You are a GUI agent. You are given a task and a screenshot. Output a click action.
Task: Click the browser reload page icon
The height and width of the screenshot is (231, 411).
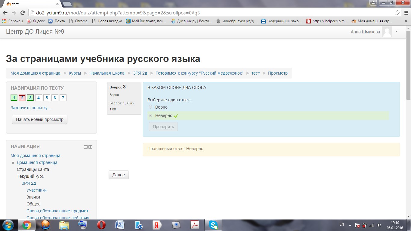tap(22, 13)
